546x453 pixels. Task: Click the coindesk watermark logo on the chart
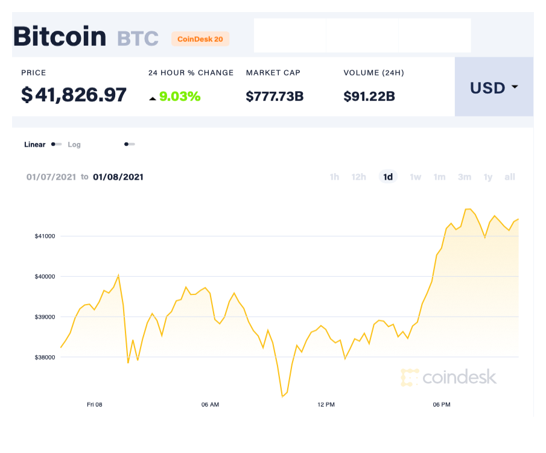tap(449, 377)
